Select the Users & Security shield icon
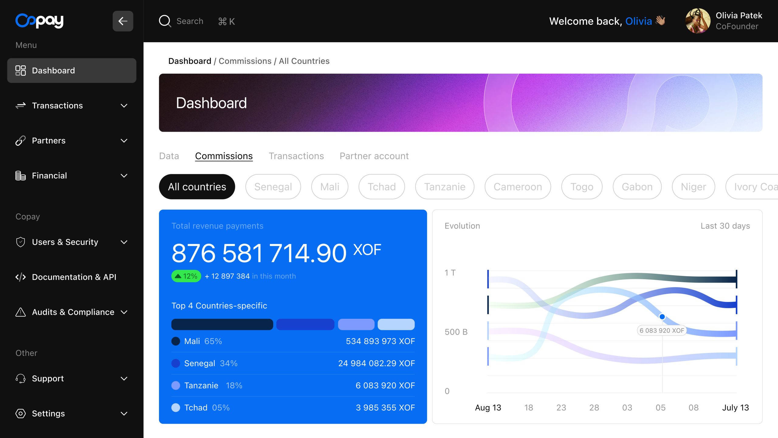 click(x=20, y=242)
